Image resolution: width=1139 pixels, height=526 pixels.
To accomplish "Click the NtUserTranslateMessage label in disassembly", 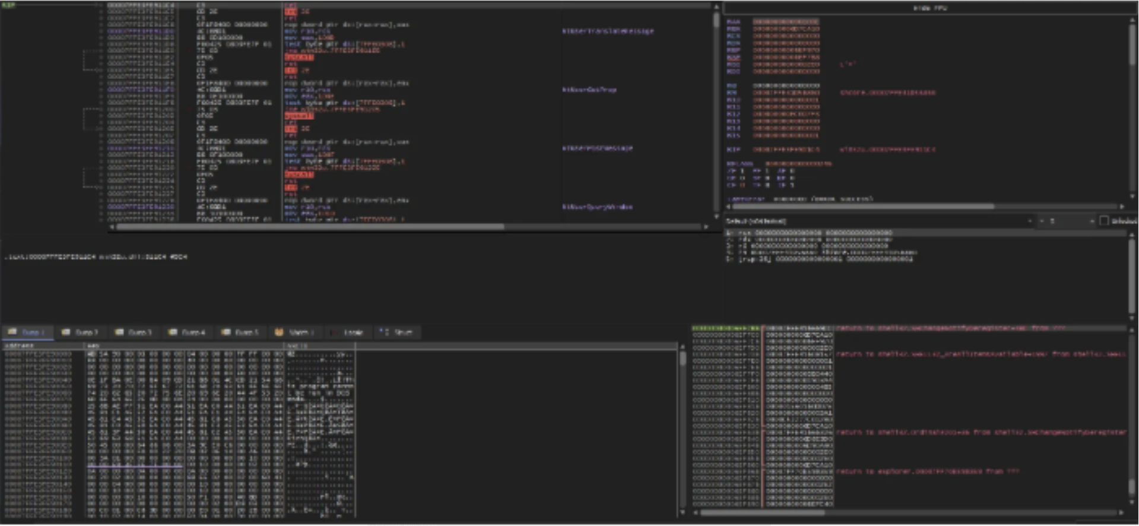I will (608, 31).
